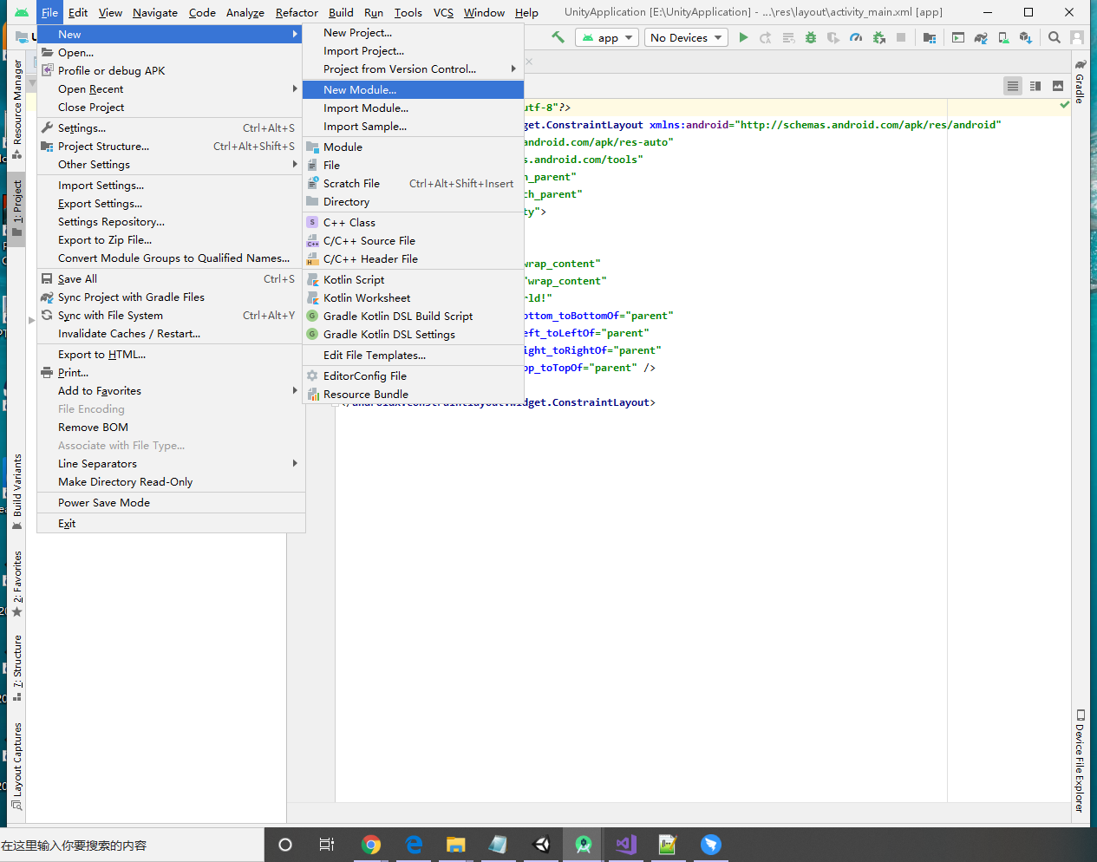Viewport: 1097px width, 862px height.
Task: Open the app run configuration dropdown
Action: pos(607,37)
